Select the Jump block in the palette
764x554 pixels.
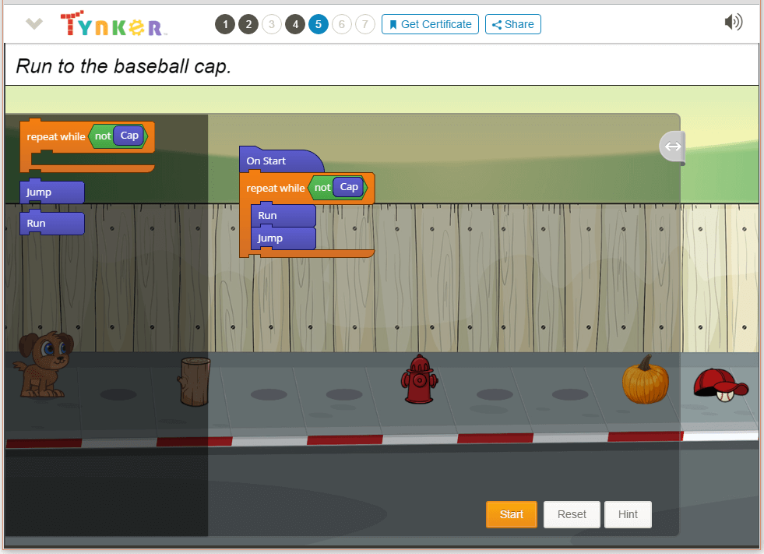(52, 192)
